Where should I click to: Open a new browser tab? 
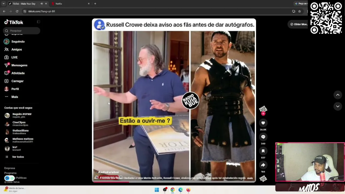95,4
